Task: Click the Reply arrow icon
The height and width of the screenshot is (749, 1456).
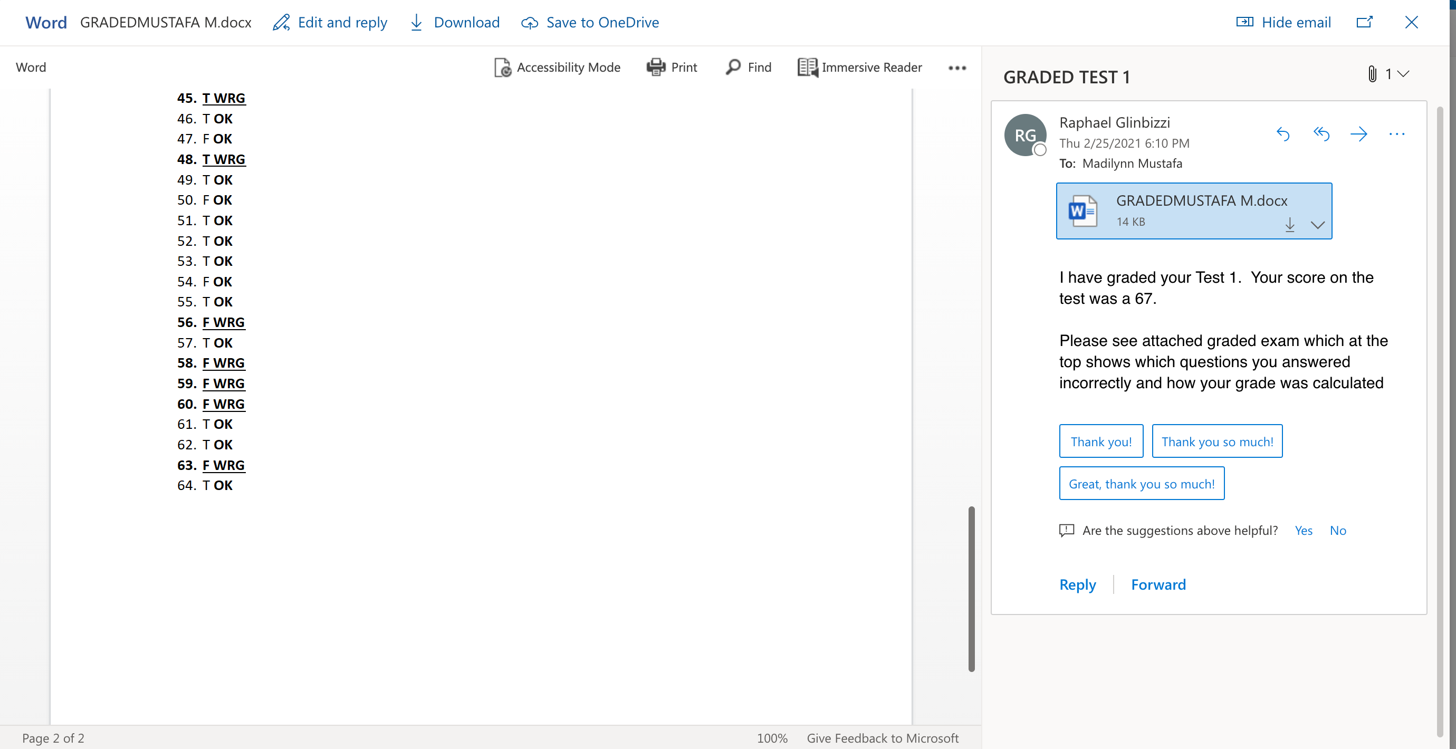Action: [1283, 134]
